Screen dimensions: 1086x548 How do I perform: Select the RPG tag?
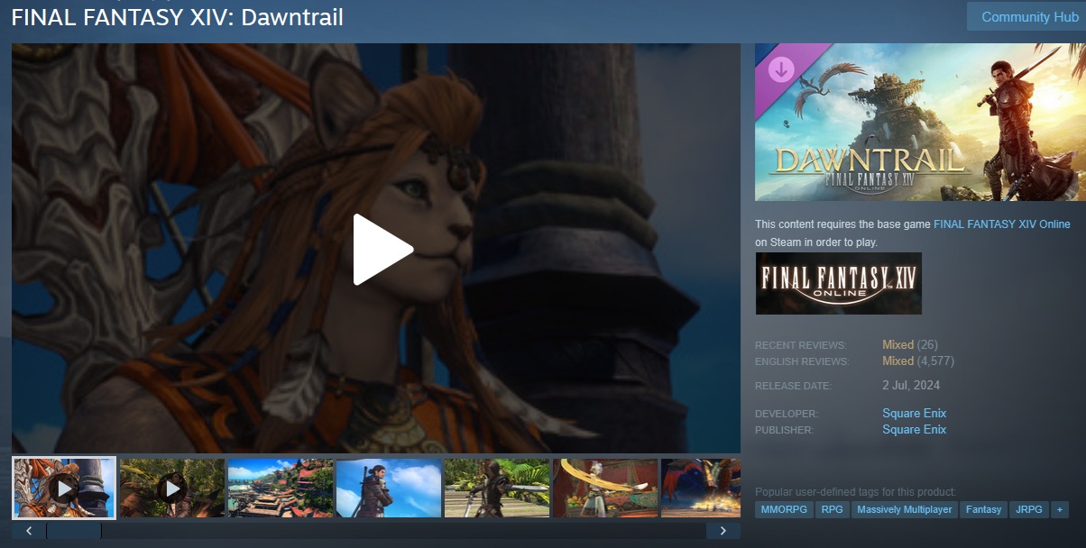(x=831, y=510)
